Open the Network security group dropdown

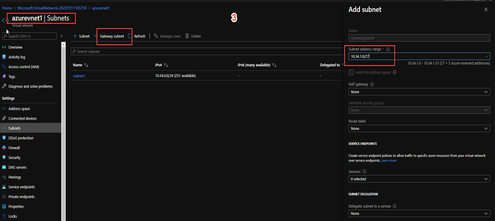coord(419,110)
